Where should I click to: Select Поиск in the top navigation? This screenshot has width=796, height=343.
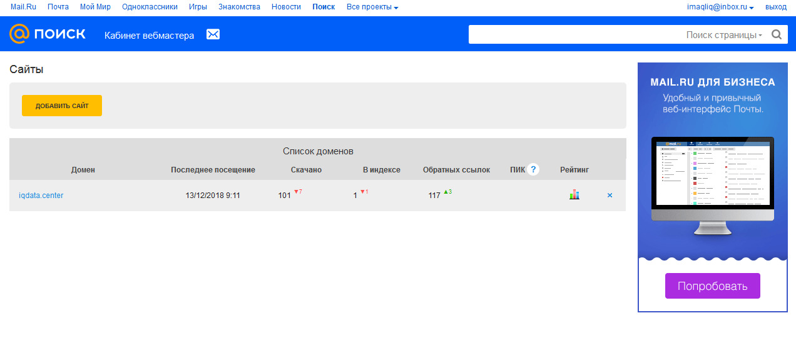click(324, 7)
